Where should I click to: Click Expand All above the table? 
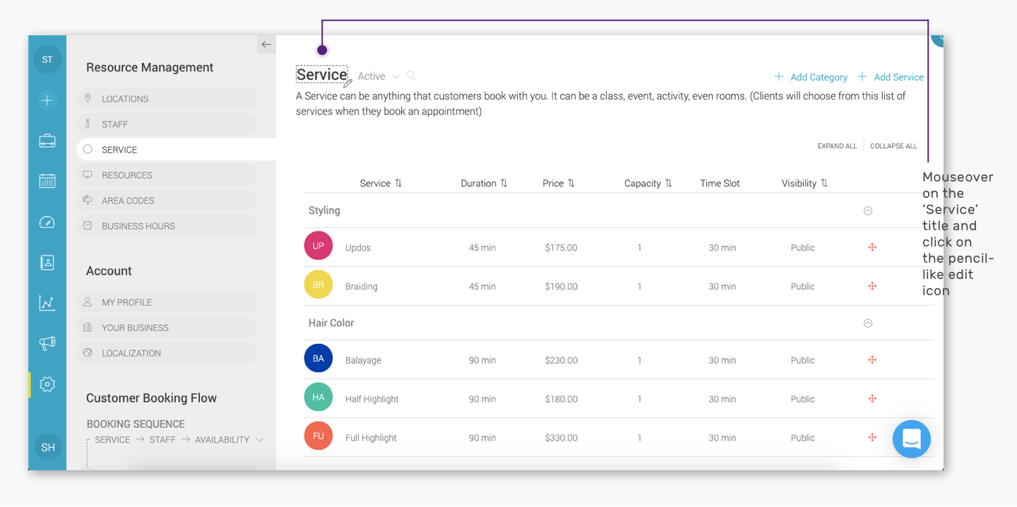(x=837, y=146)
